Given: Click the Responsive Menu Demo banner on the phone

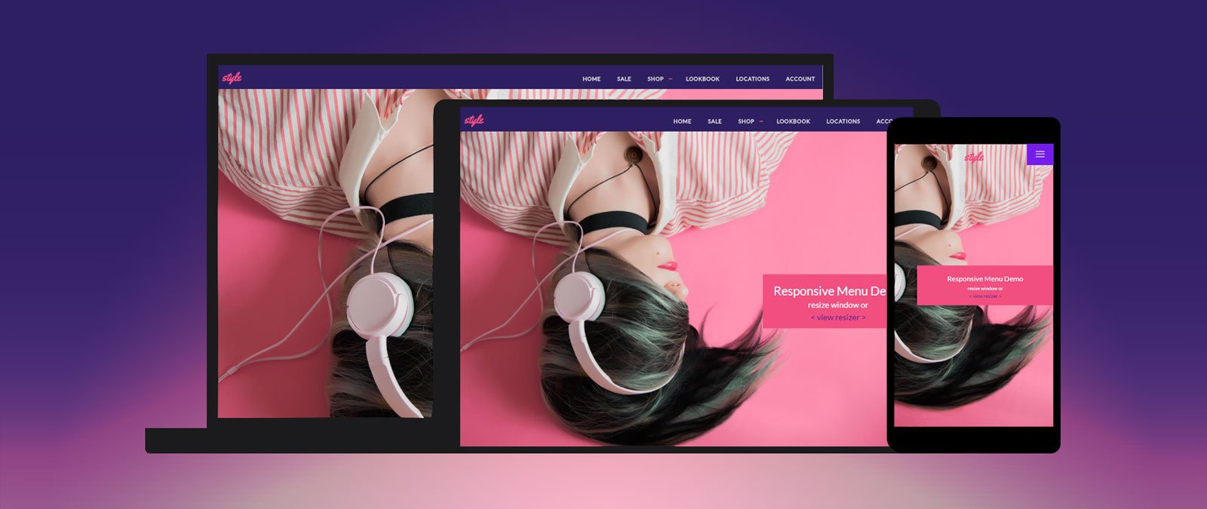Looking at the screenshot, I should [984, 279].
